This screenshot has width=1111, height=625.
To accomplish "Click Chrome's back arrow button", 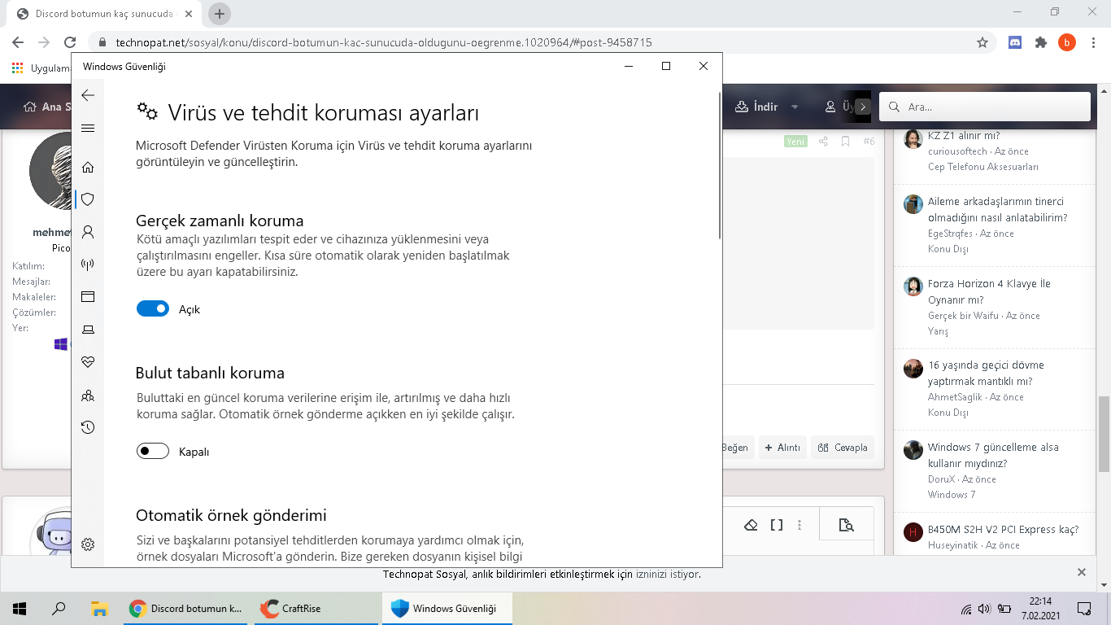I will point(18,42).
